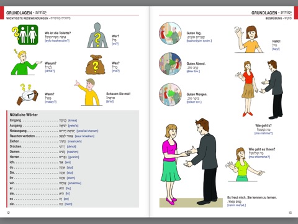Click the 'ihr' vocabulary row
The height and width of the screenshot is (224, 298).
43,178
